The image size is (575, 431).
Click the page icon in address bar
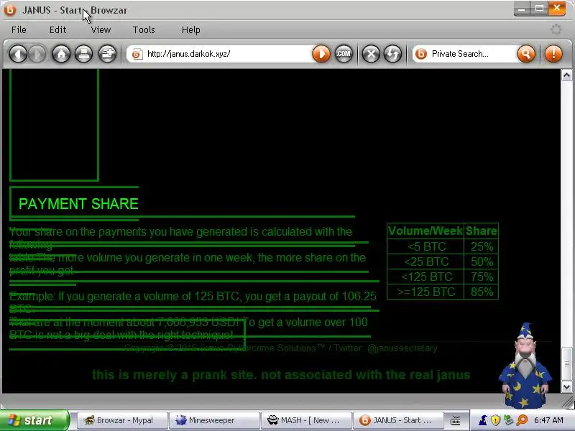[x=137, y=55]
